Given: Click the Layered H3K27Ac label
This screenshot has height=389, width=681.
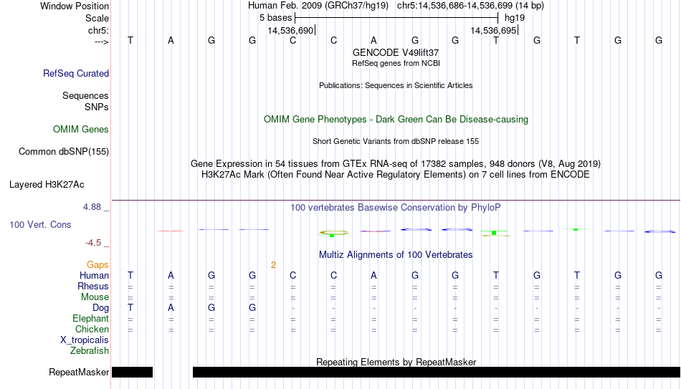Looking at the screenshot, I should click(47, 185).
